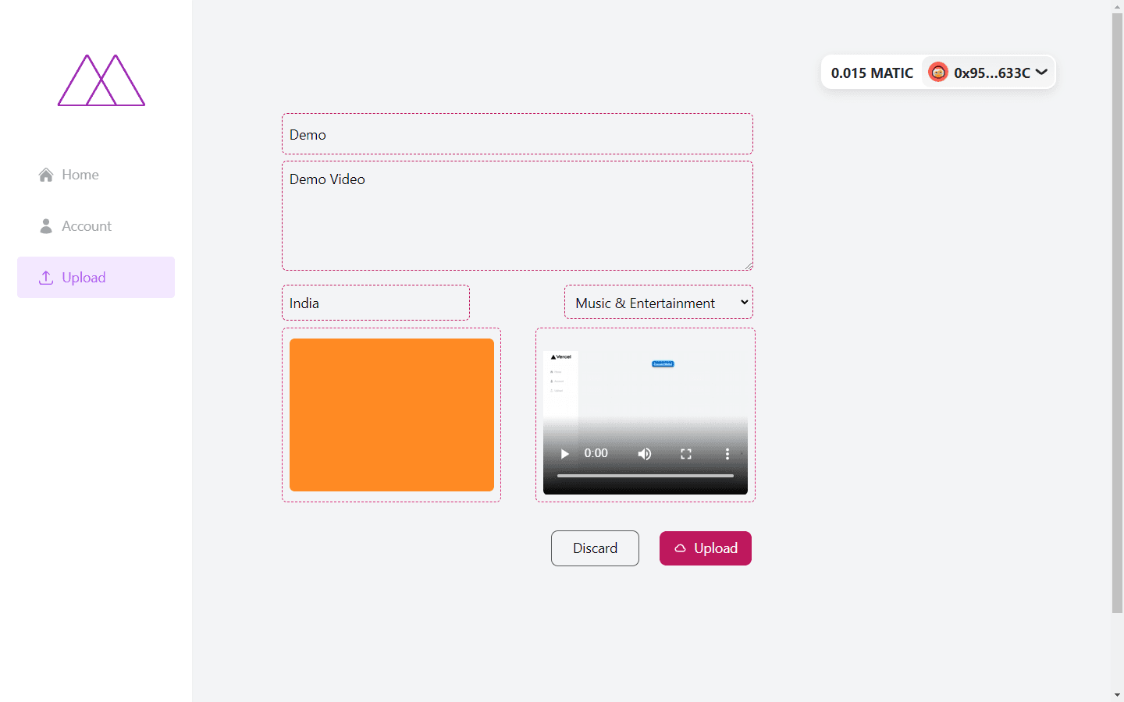This screenshot has width=1124, height=702.
Task: Open the Home page from sidebar
Action: coord(96,175)
